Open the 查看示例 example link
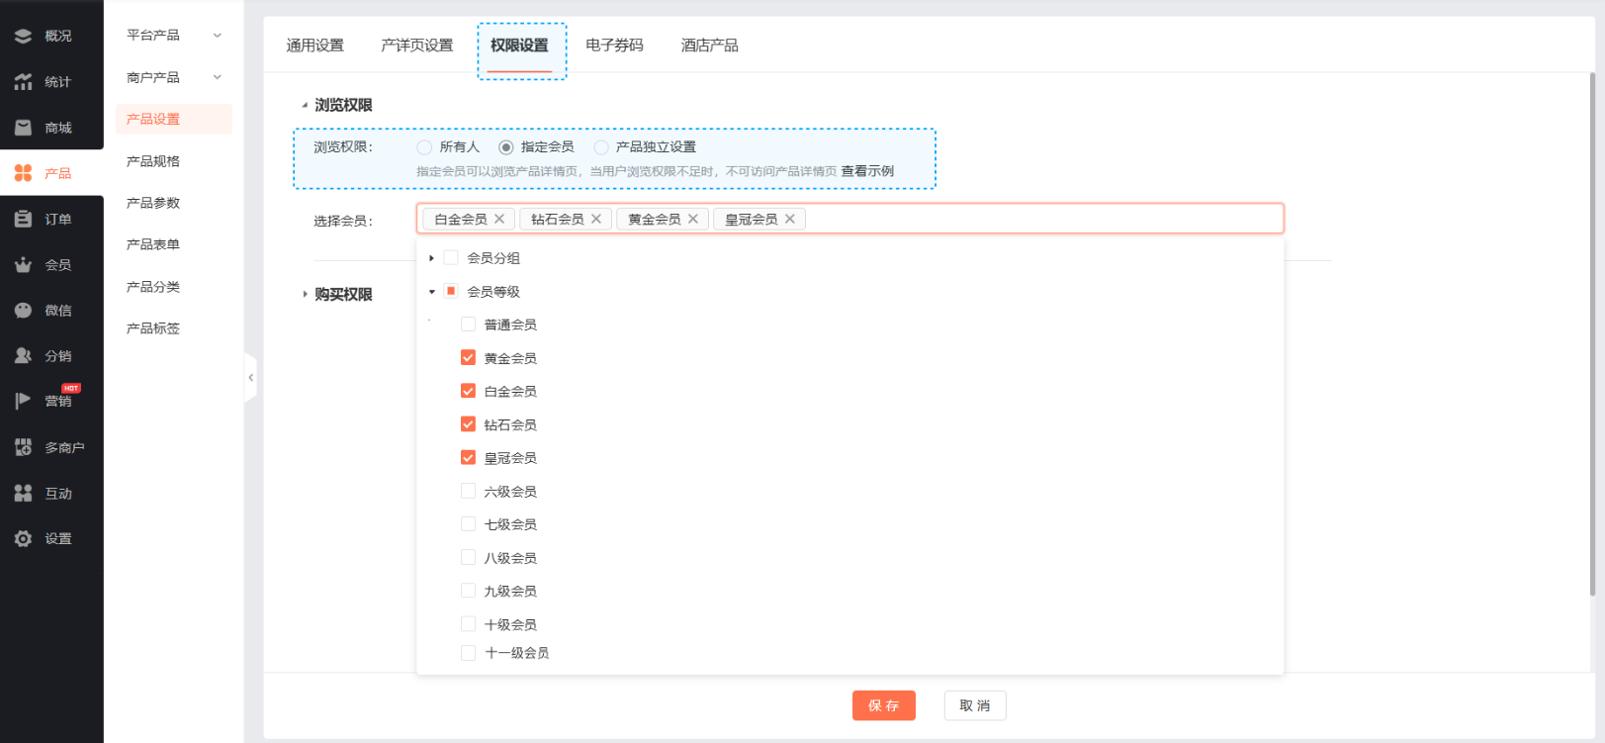The image size is (1605, 743). point(867,171)
